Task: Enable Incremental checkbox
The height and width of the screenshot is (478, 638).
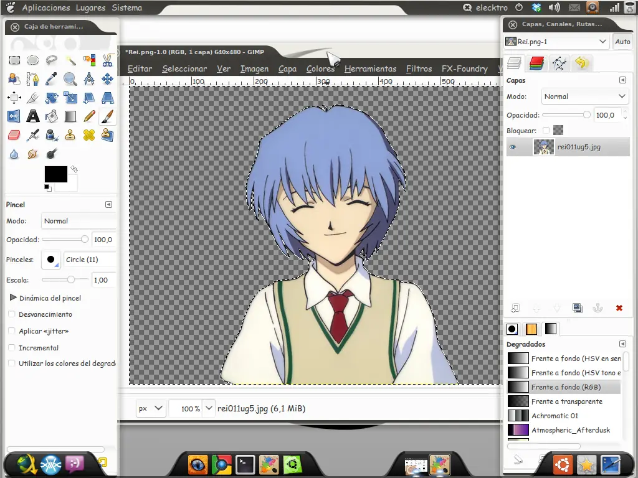Action: tap(12, 347)
